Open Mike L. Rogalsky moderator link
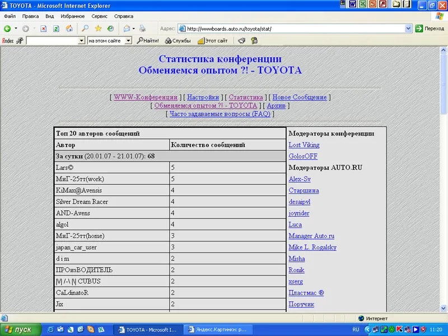The height and width of the screenshot is (336, 448). 312,247
